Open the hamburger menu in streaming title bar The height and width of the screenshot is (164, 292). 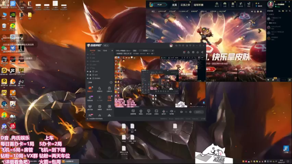193,45
